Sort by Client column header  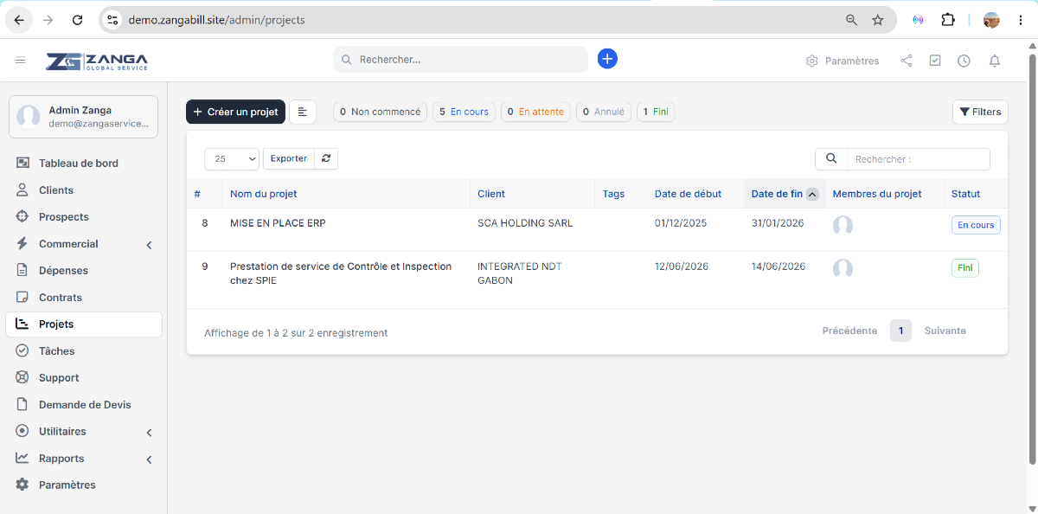533,194
